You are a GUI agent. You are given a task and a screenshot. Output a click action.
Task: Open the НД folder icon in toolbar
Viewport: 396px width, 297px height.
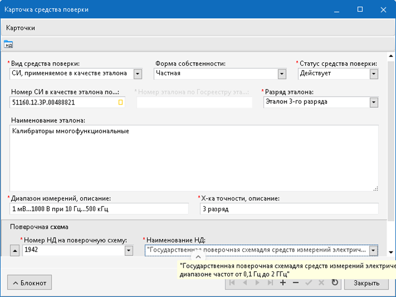(x=8, y=44)
